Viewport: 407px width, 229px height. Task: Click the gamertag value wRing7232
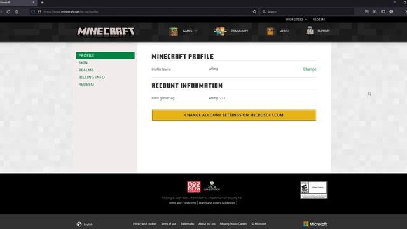[x=217, y=98]
